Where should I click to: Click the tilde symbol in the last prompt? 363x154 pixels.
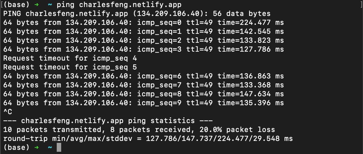[x=50, y=147]
